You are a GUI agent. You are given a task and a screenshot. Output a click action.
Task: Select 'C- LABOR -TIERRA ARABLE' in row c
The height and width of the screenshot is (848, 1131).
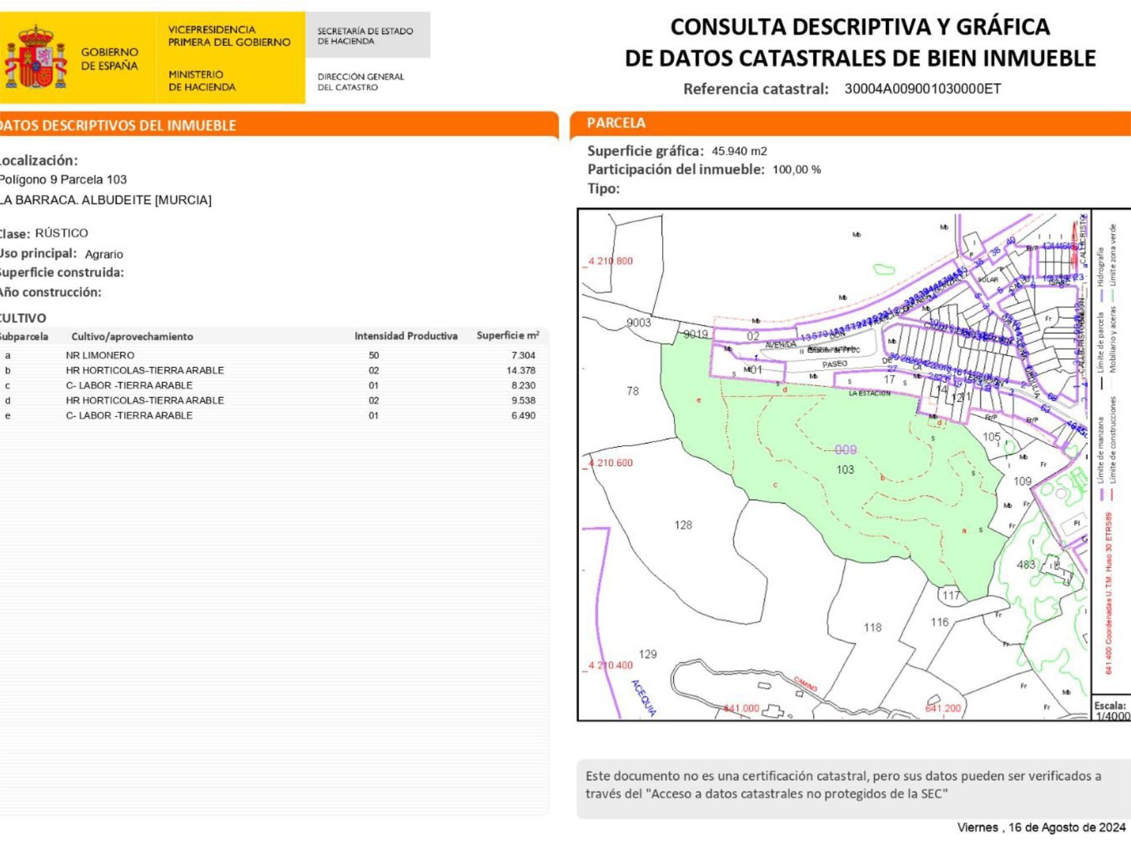click(x=129, y=385)
